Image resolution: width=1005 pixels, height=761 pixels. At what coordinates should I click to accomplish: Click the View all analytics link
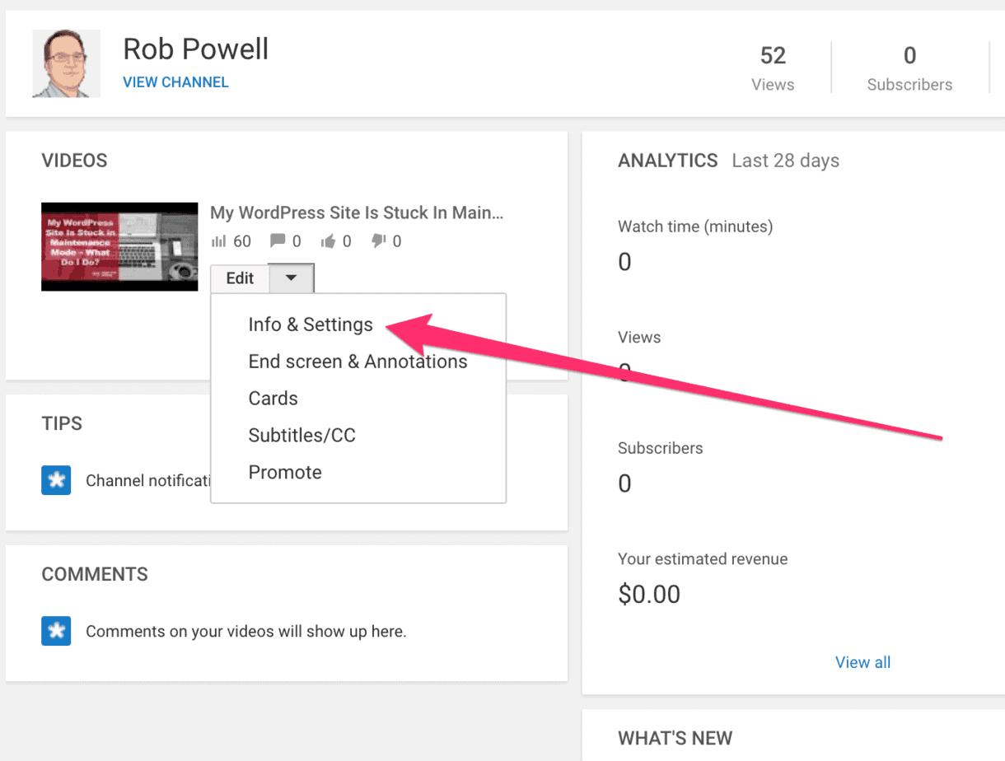862,661
